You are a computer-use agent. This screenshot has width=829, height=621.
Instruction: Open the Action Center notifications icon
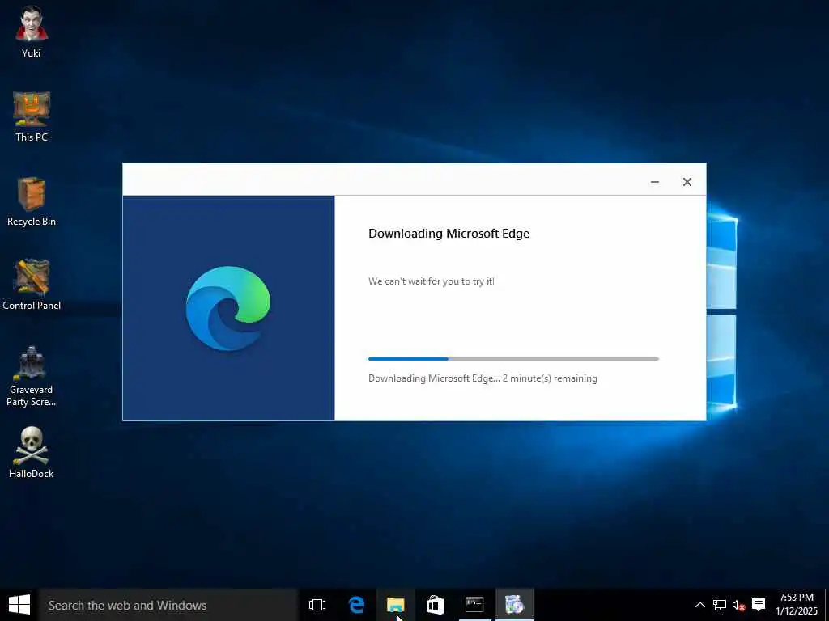coord(759,605)
